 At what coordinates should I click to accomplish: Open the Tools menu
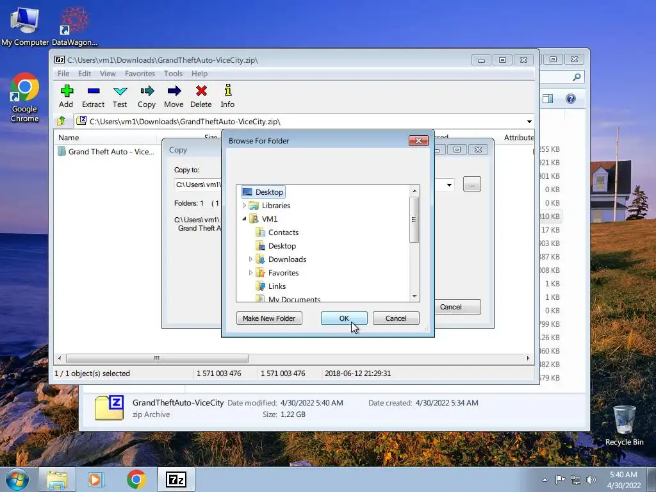[x=173, y=74]
